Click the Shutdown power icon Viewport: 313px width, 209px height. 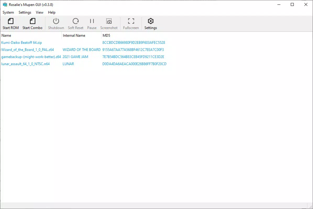[x=56, y=21]
